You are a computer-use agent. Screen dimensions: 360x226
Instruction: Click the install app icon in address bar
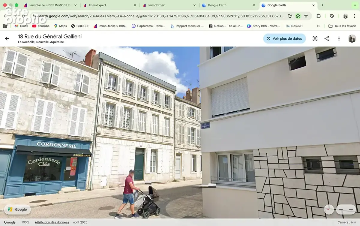[290, 16]
